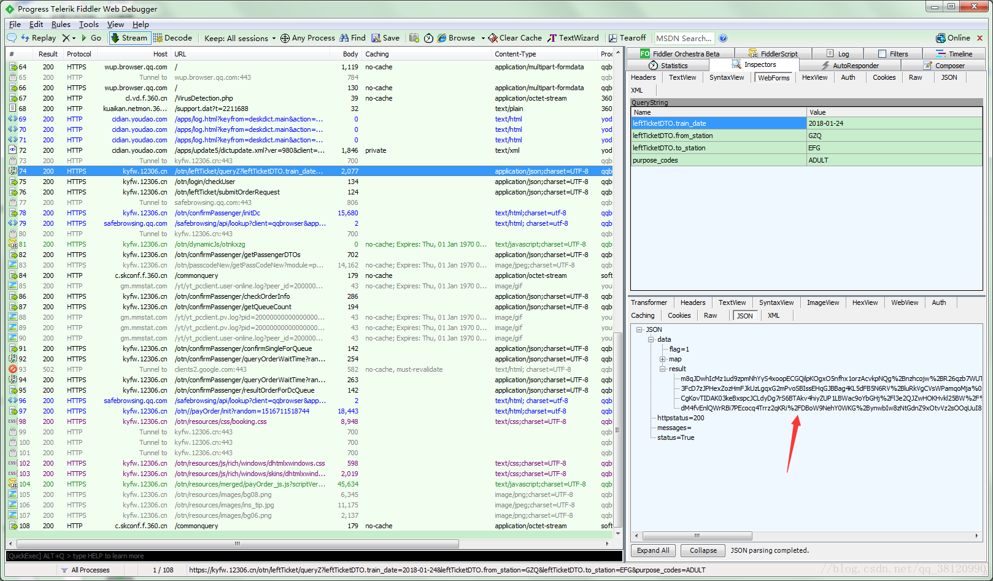Open the AutoResponder tab
993x581 pixels.
(850, 66)
